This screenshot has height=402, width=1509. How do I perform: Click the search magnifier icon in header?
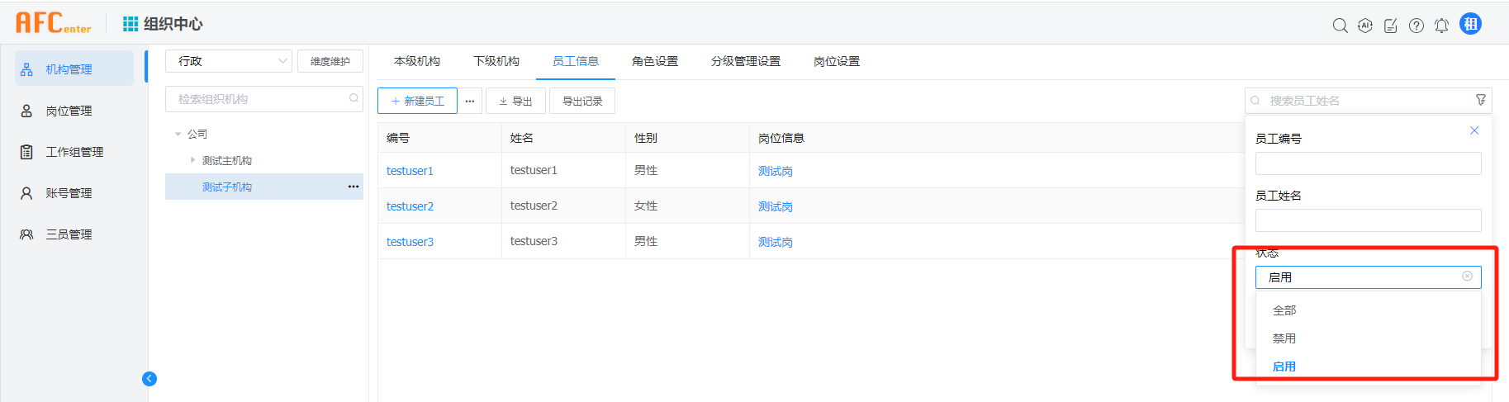pyautogui.click(x=1340, y=26)
